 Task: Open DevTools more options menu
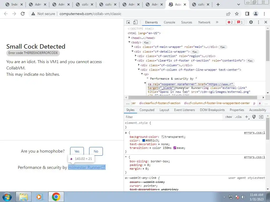click(258, 22)
